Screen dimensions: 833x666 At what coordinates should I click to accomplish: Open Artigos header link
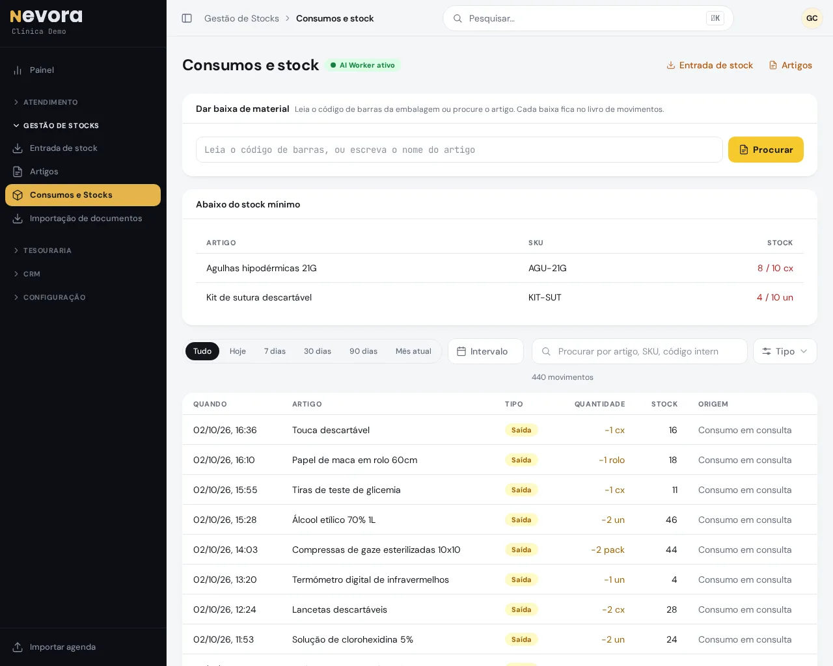(790, 65)
